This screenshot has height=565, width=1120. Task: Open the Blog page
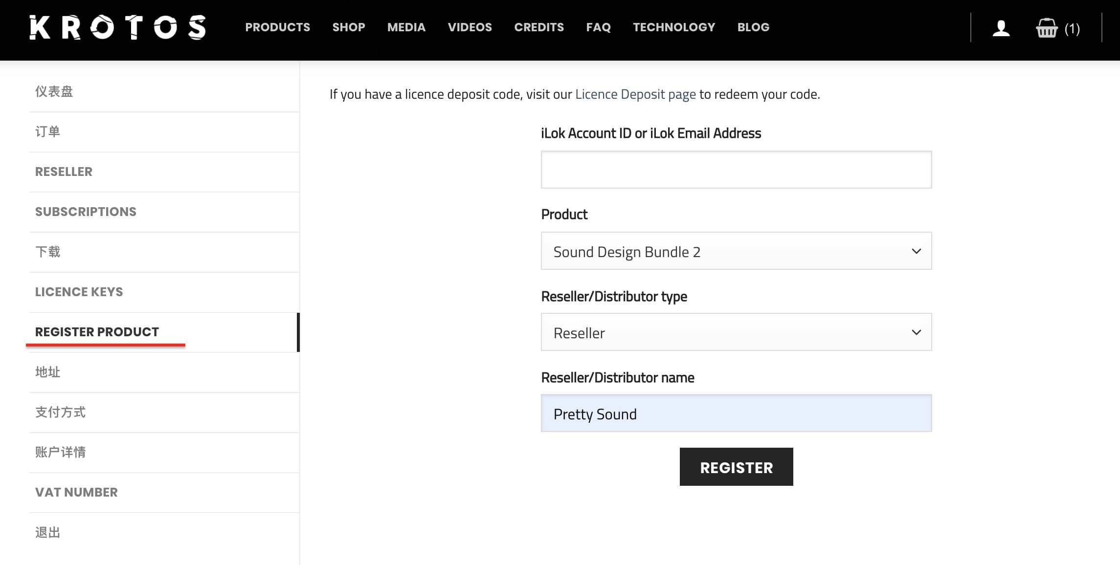(753, 27)
